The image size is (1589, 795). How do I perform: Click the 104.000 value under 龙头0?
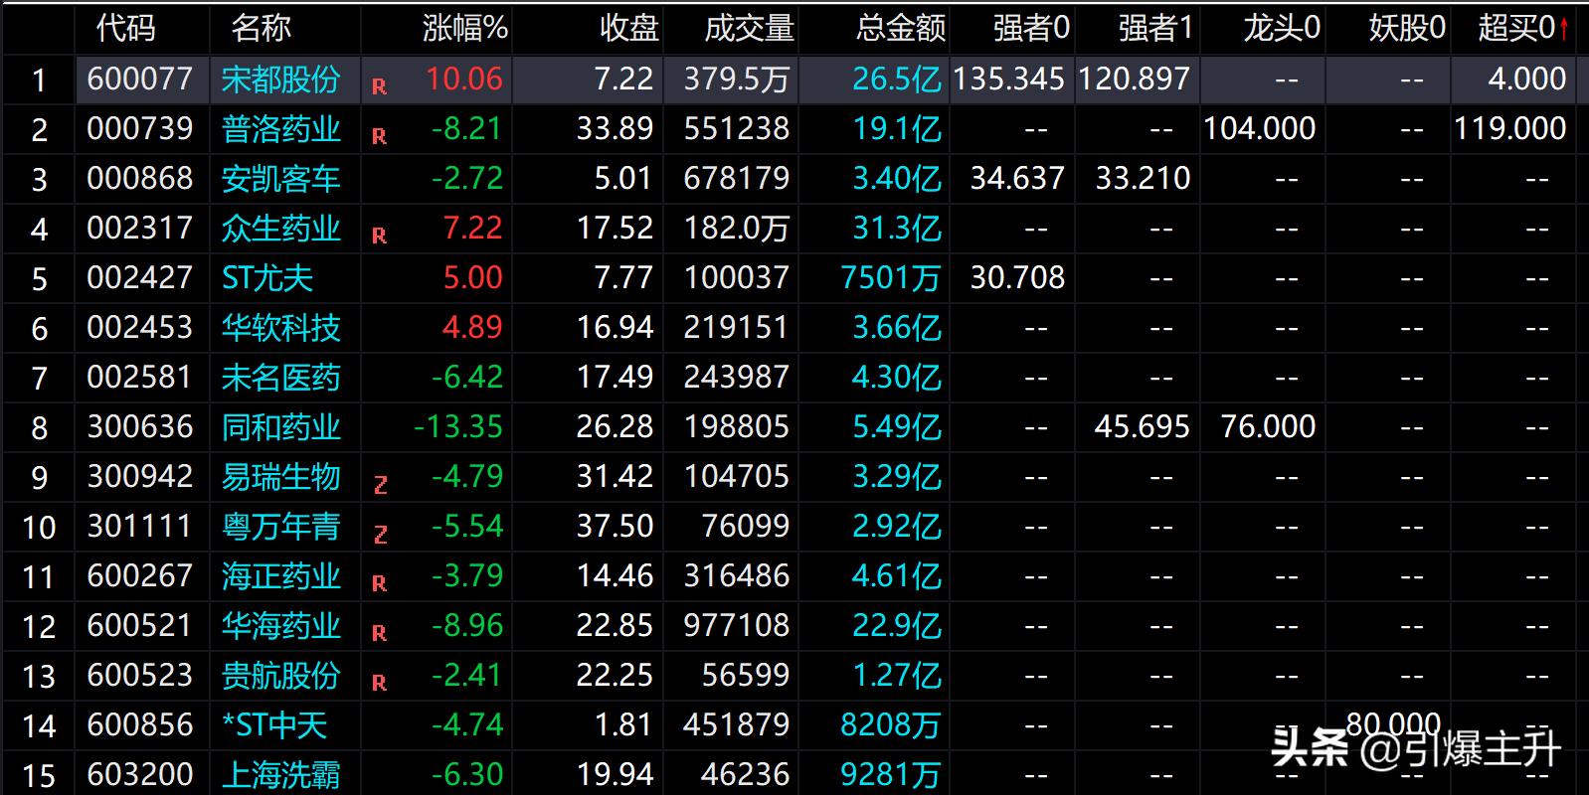1260,128
